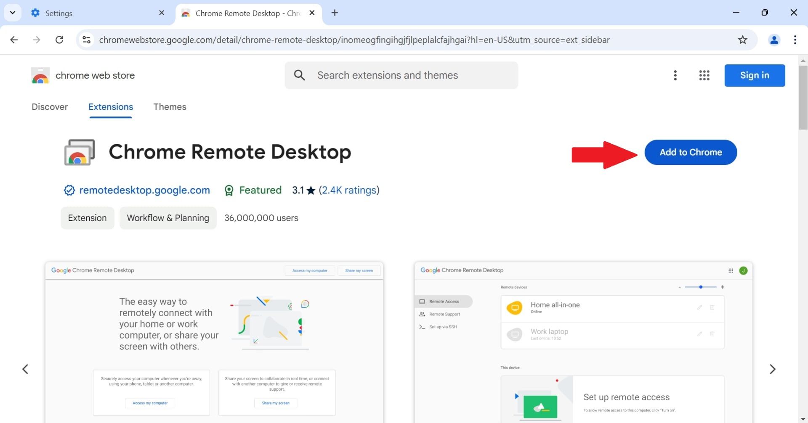Show previous screenshot with left arrow

point(25,369)
